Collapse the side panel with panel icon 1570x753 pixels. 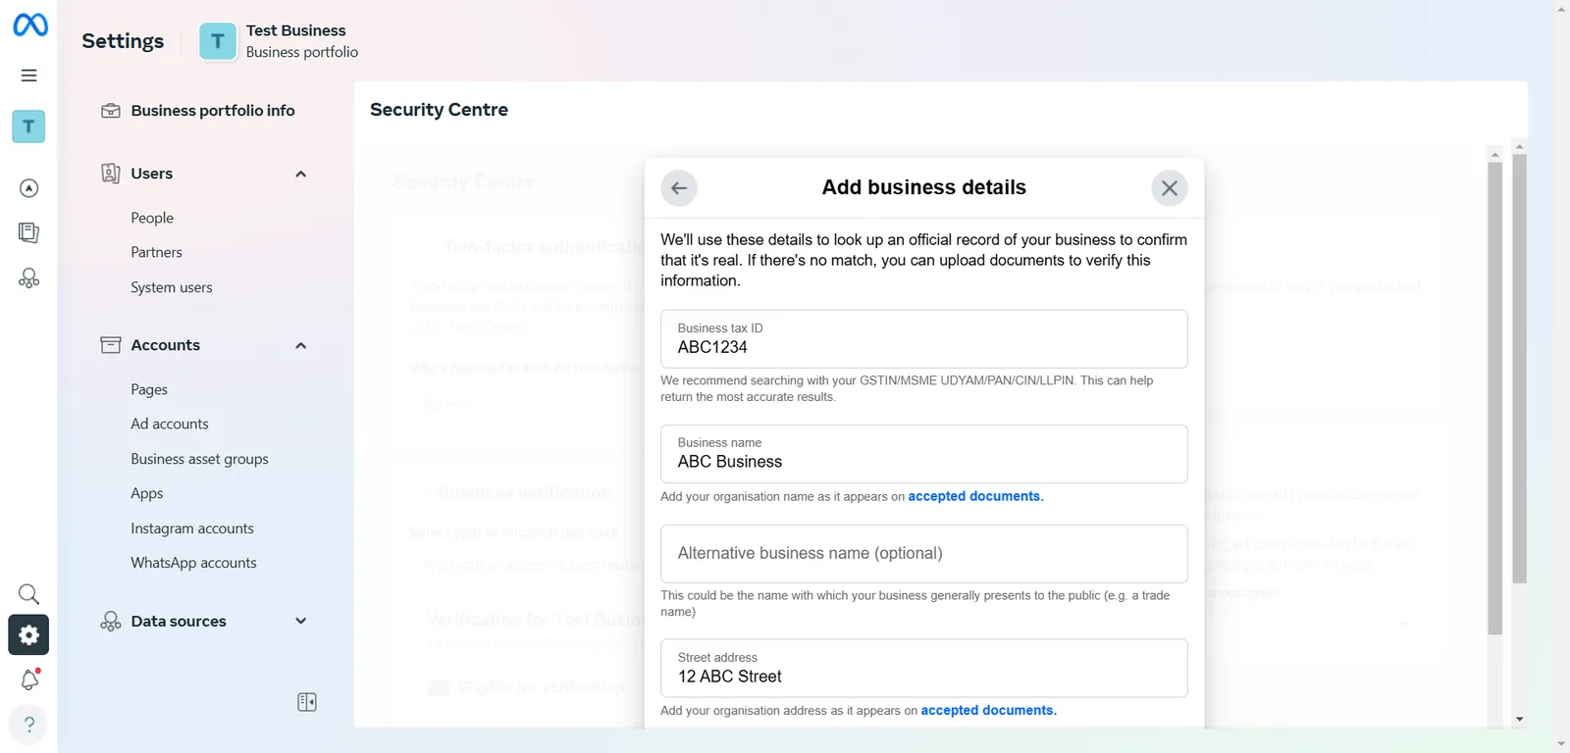[x=307, y=702]
